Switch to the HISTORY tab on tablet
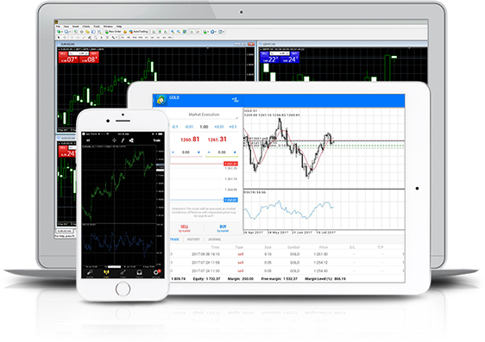This screenshot has height=342, width=485. coord(193,239)
